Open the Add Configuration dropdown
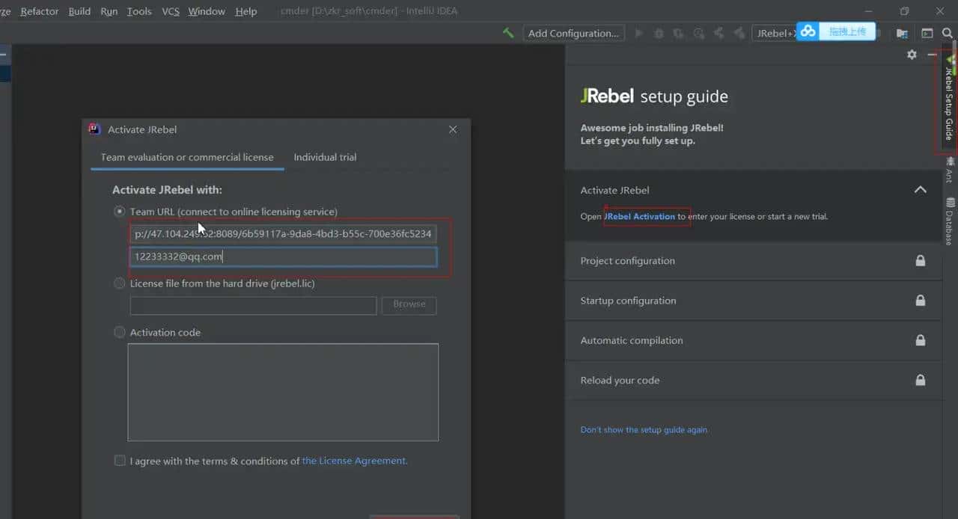Image resolution: width=958 pixels, height=519 pixels. pyautogui.click(x=573, y=33)
